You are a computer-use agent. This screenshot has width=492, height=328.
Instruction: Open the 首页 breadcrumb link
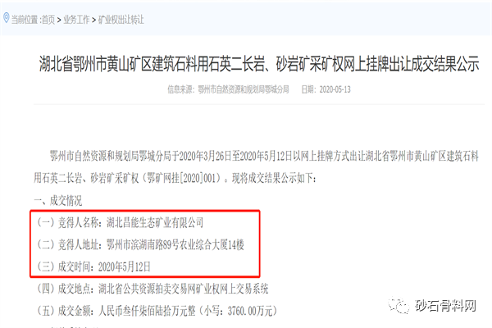pyautogui.click(x=48, y=20)
